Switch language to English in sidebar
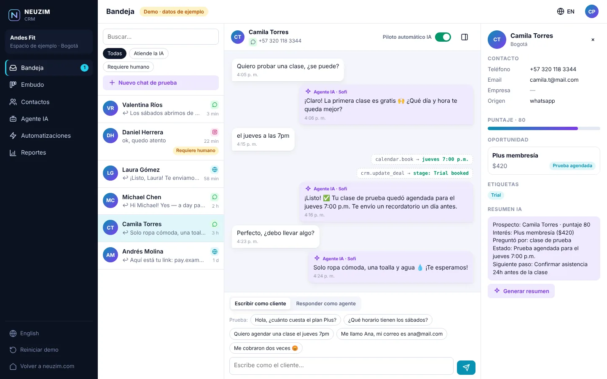The image size is (607, 379). pyautogui.click(x=49, y=334)
